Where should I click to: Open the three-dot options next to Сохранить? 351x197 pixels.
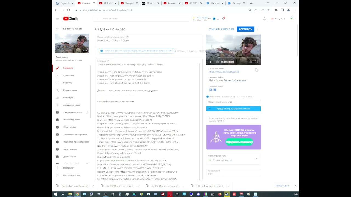click(x=257, y=29)
